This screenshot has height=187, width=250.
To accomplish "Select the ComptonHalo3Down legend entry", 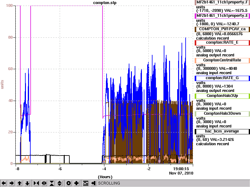I will 222,113.
